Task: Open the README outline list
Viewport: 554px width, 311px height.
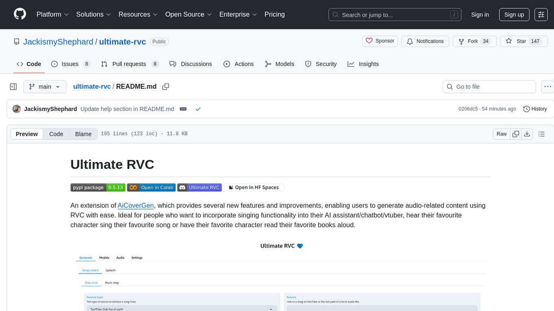Action: (x=541, y=134)
